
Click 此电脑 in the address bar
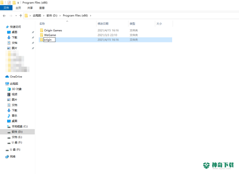point(37,15)
